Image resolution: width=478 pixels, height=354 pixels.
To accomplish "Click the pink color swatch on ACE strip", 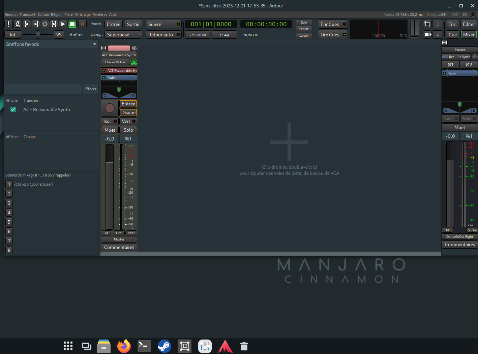I will [119, 48].
